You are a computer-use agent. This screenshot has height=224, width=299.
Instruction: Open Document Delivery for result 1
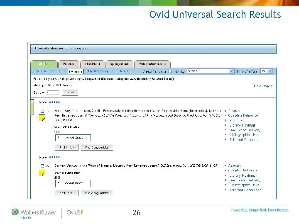tap(245, 130)
